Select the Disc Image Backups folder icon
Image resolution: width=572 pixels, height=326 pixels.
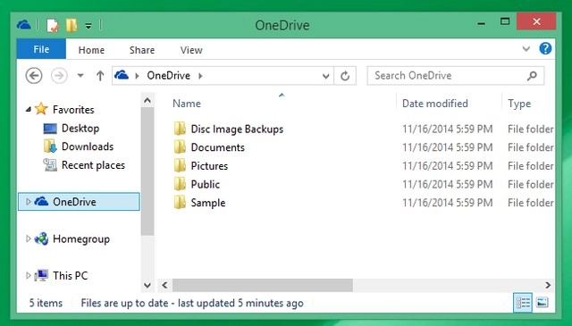pos(180,129)
